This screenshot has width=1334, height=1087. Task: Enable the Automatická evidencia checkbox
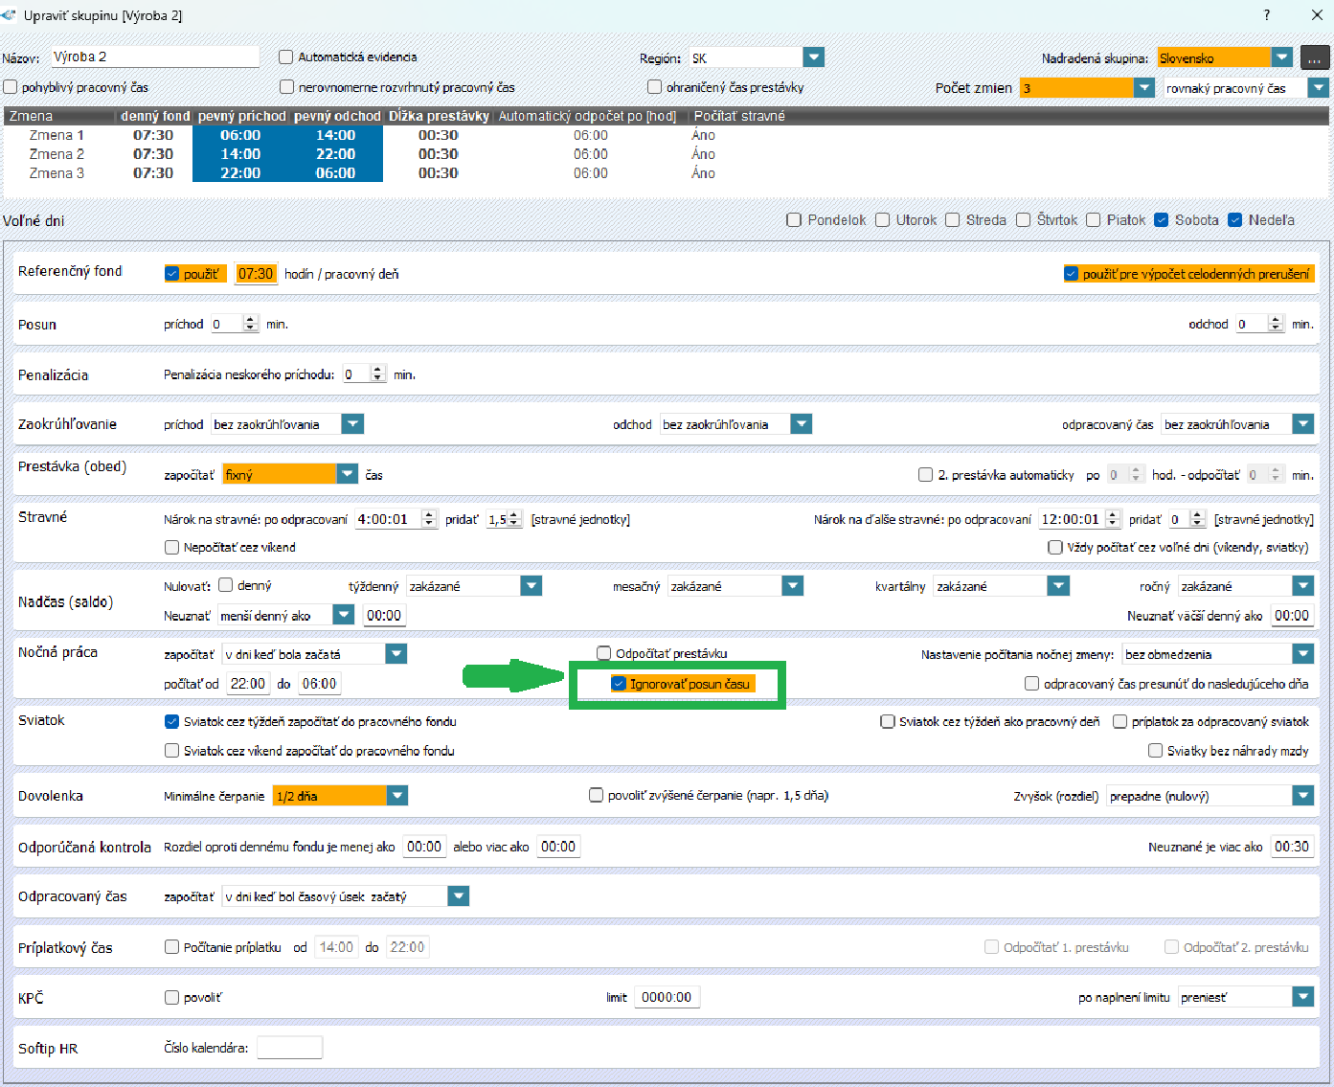tap(286, 57)
